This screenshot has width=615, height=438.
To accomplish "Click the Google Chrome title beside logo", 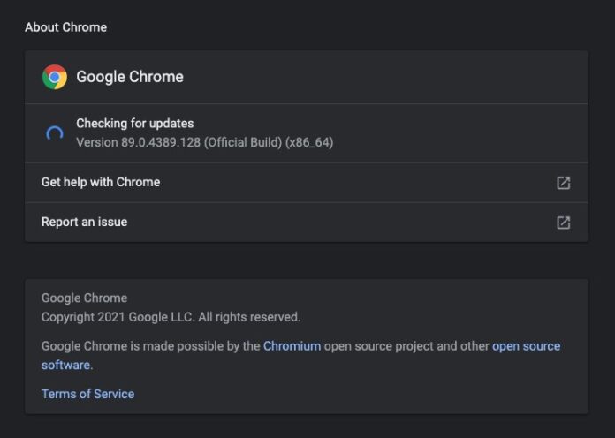I will (130, 77).
